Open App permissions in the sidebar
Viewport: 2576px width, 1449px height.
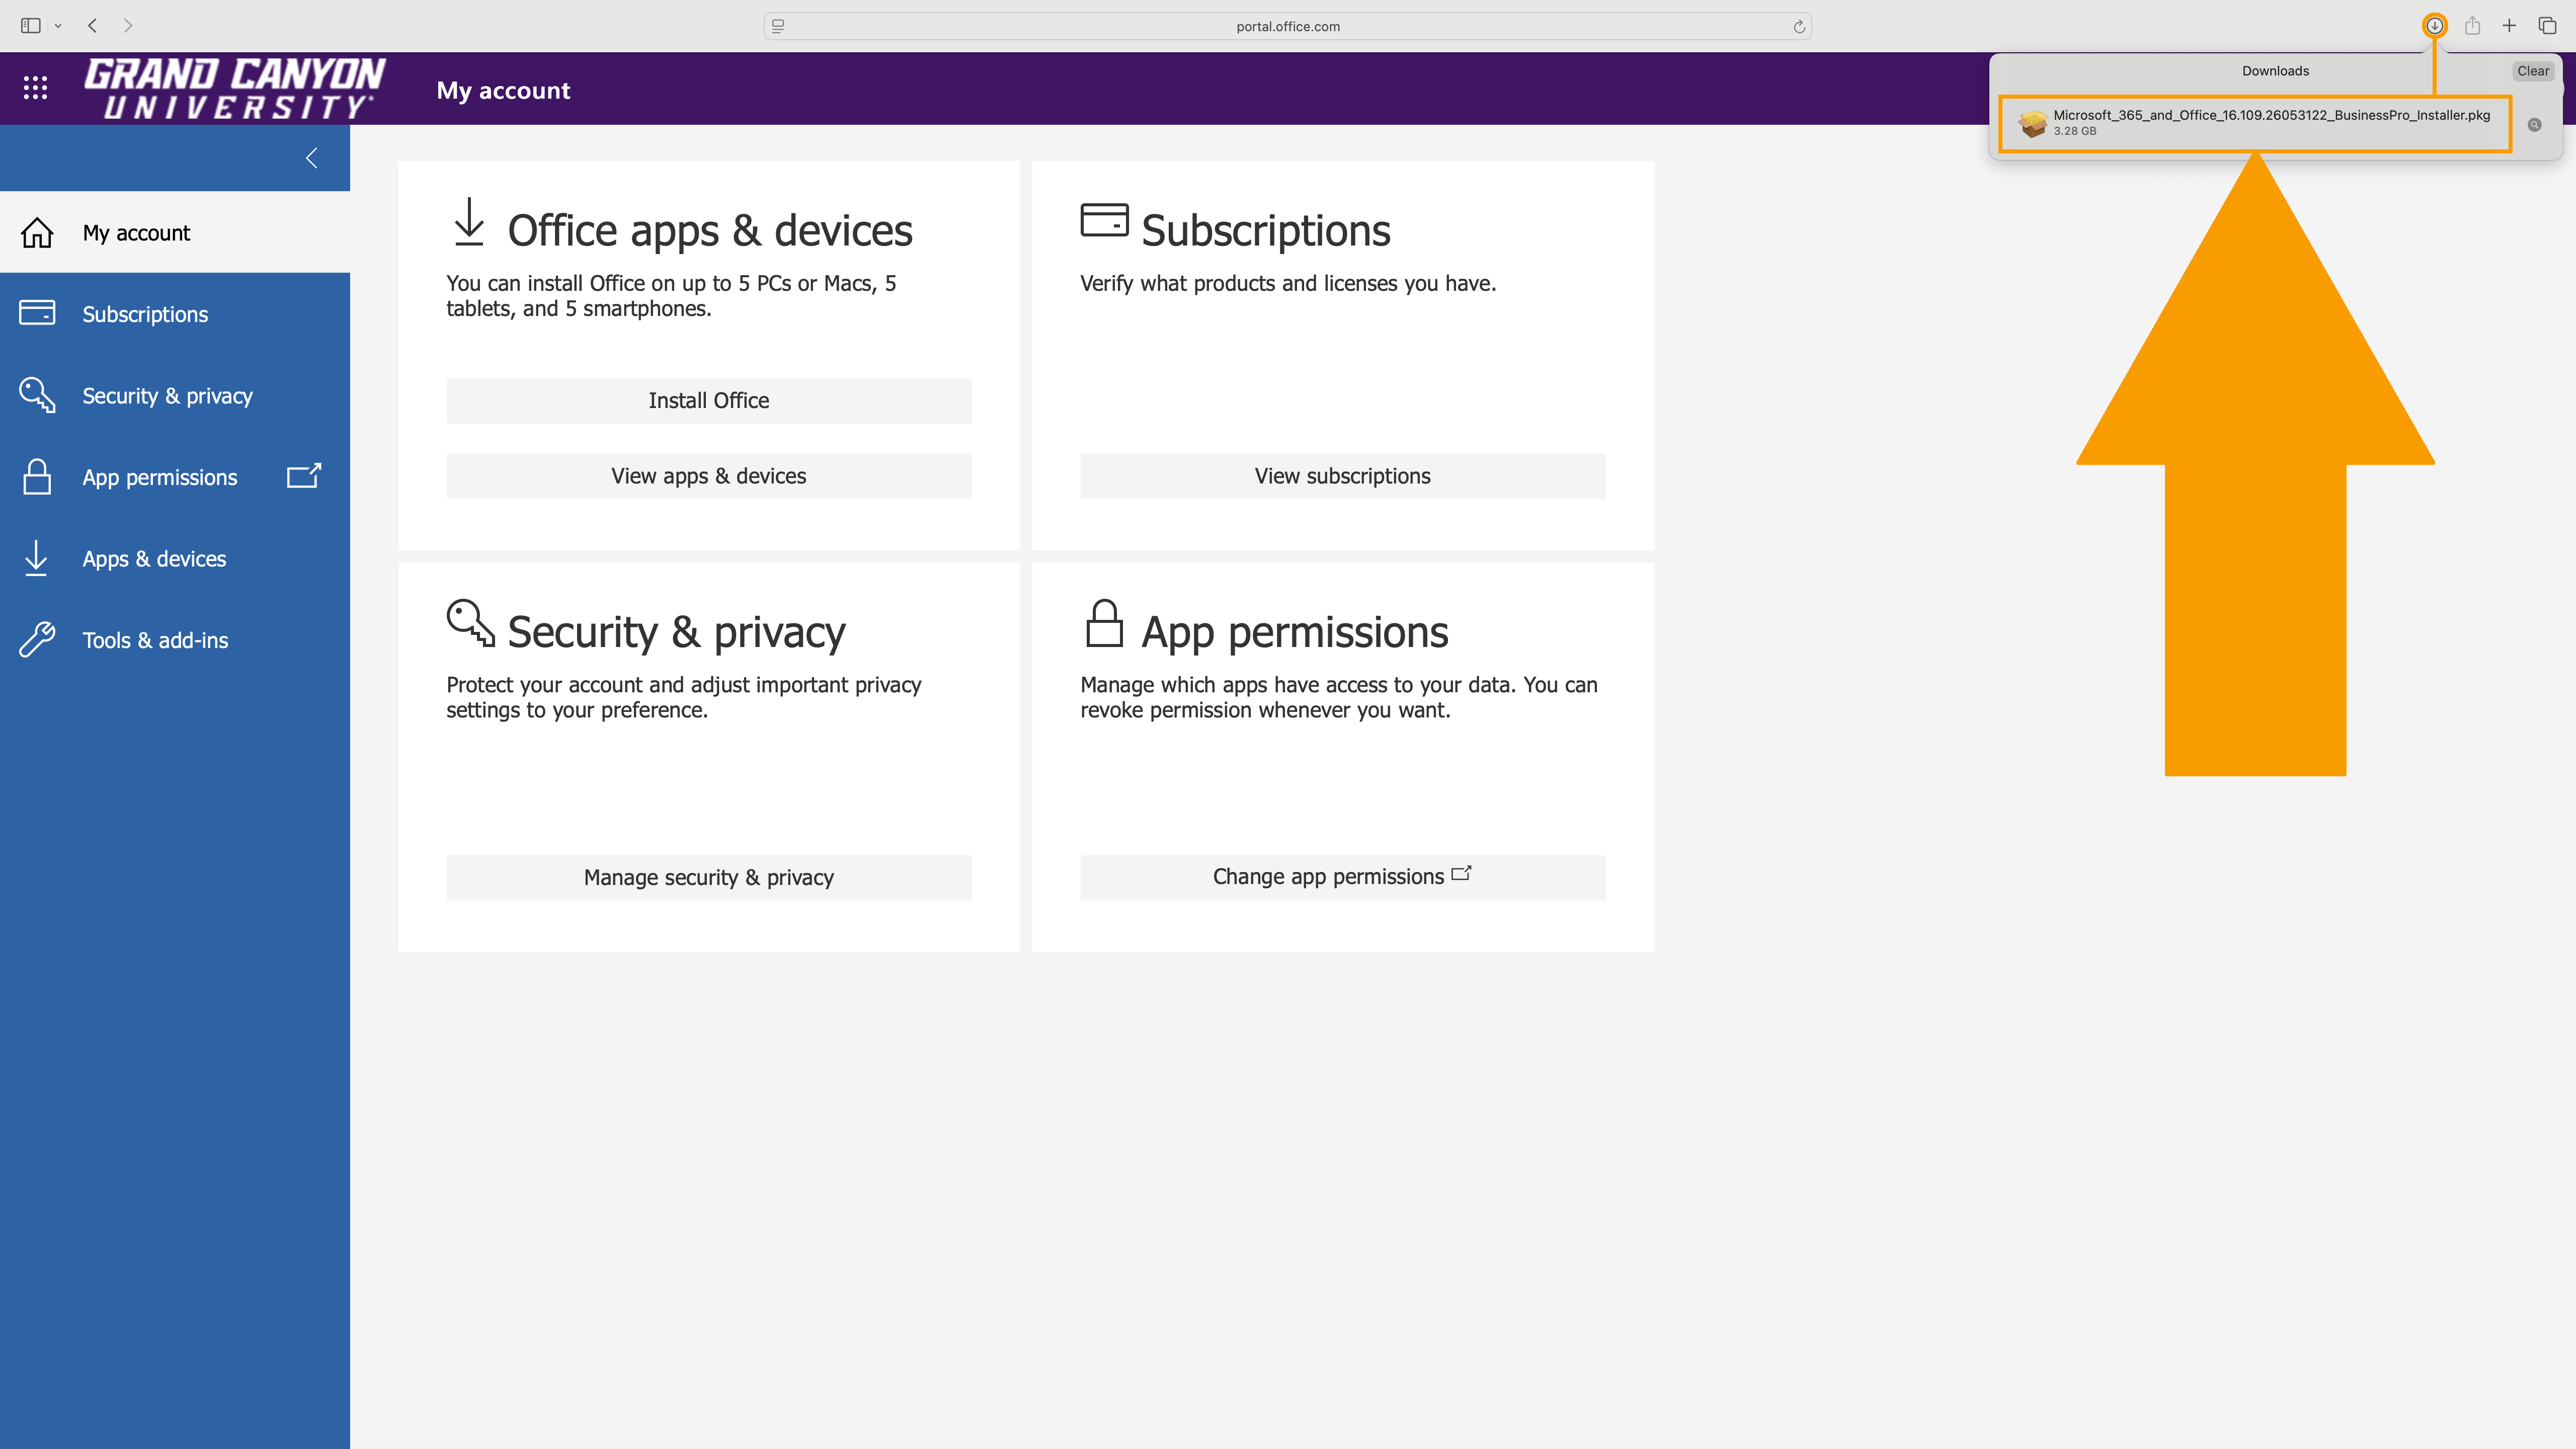click(x=175, y=477)
